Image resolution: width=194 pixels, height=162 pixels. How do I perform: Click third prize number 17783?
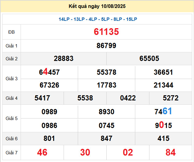click(106, 85)
